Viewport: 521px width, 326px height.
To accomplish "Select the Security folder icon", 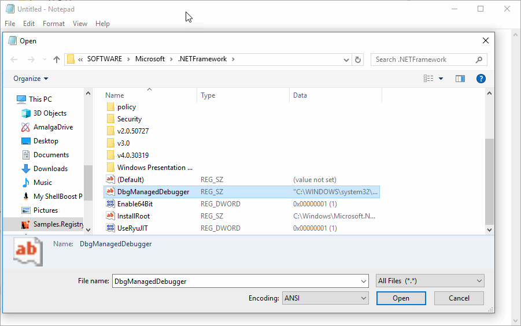I will (x=110, y=119).
